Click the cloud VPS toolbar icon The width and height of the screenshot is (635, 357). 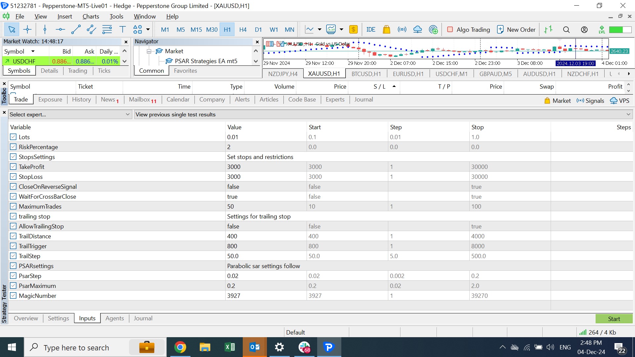pyautogui.click(x=417, y=30)
